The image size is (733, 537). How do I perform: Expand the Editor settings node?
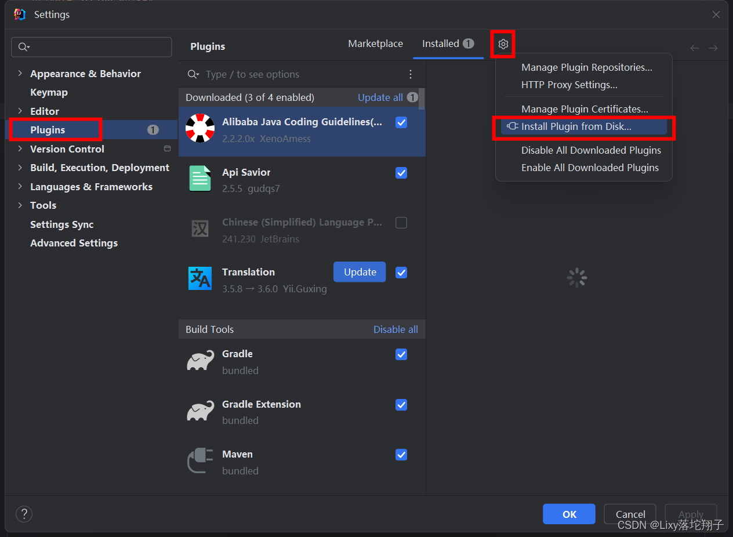click(x=20, y=111)
